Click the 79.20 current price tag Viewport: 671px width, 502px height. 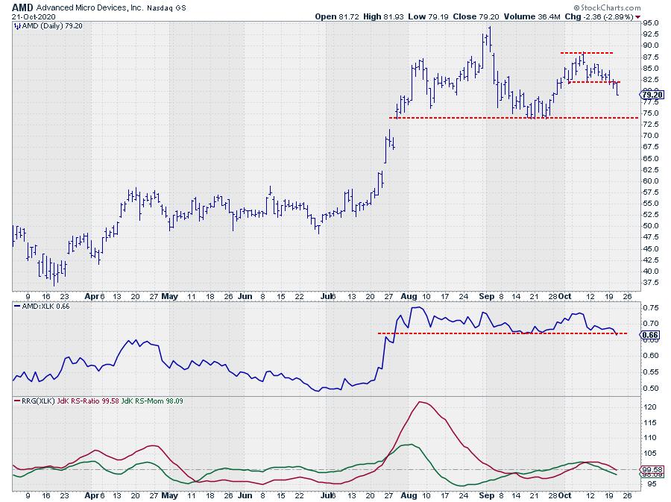651,94
